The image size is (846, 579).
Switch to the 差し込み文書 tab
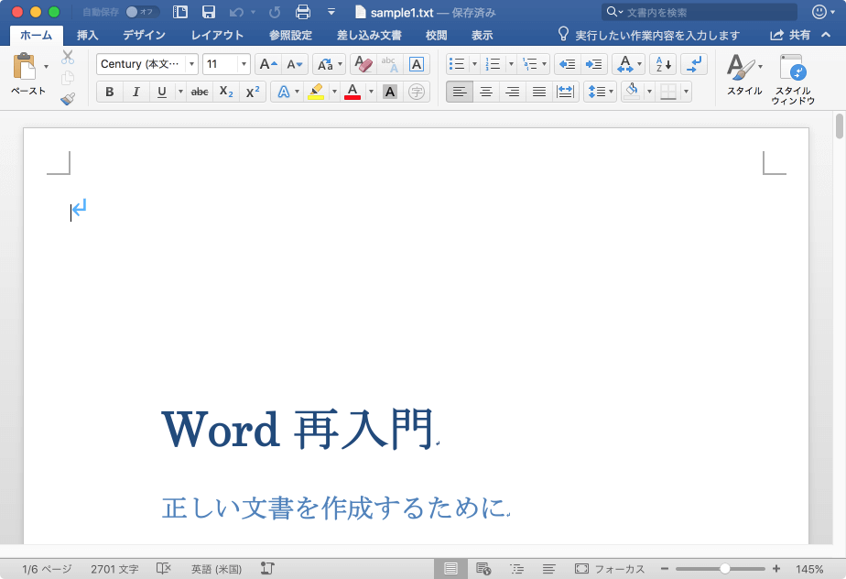(369, 36)
